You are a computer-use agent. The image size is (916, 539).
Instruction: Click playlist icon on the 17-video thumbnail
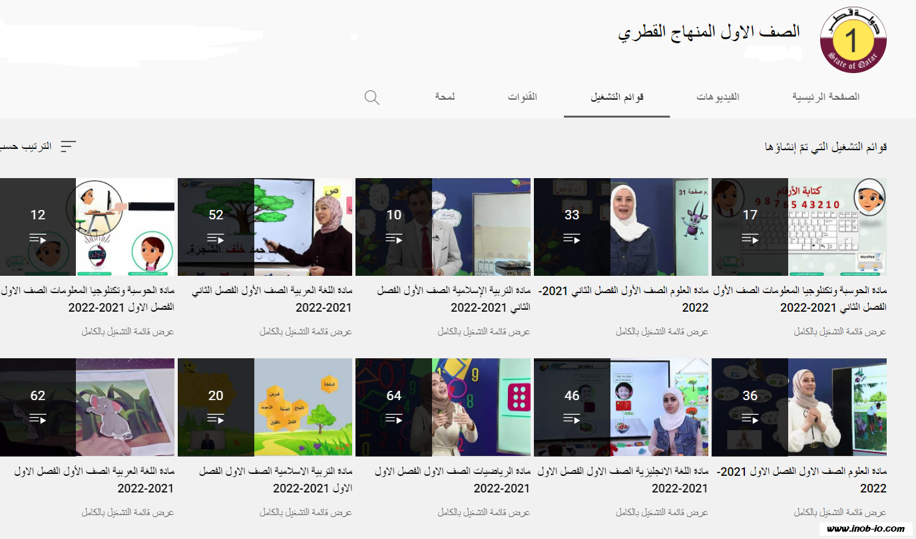point(750,239)
